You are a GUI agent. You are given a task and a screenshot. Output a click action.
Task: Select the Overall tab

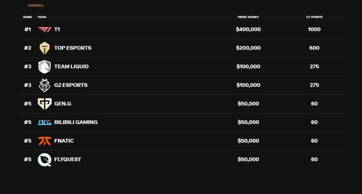click(36, 6)
